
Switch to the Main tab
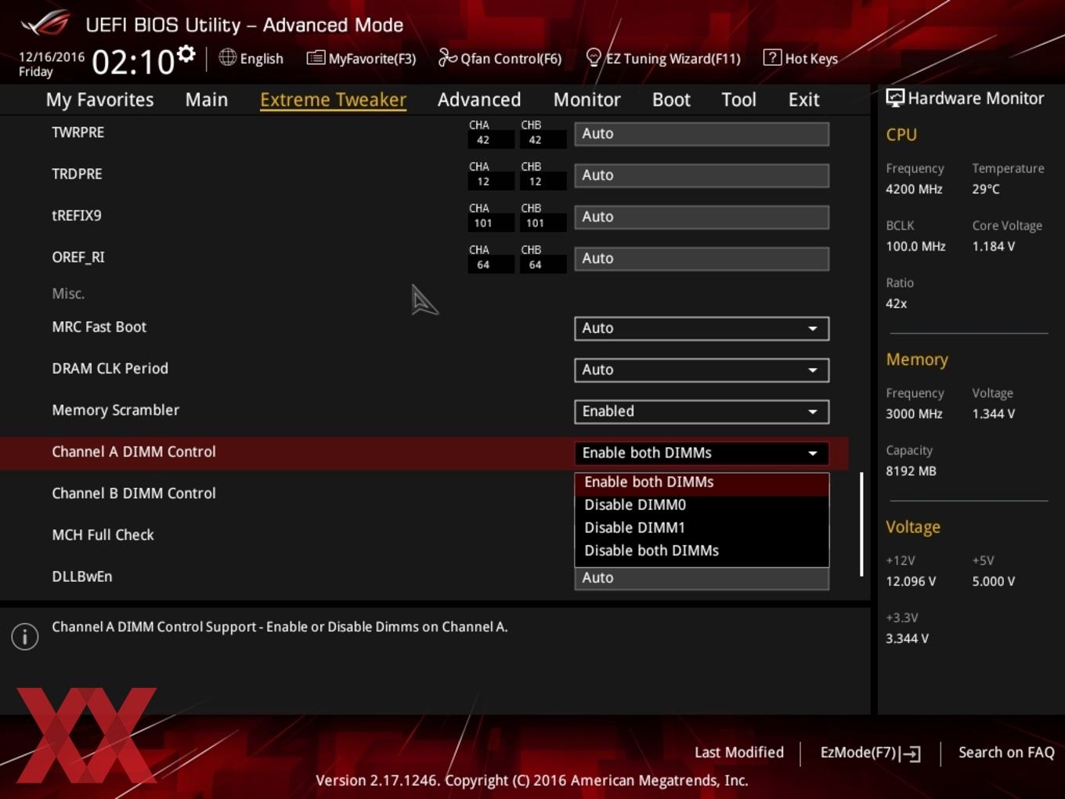tap(207, 99)
